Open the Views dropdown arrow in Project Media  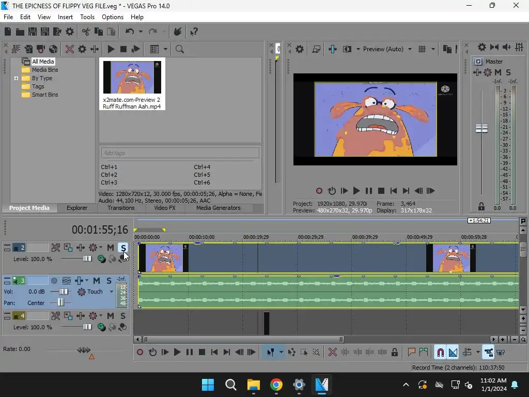(x=165, y=49)
